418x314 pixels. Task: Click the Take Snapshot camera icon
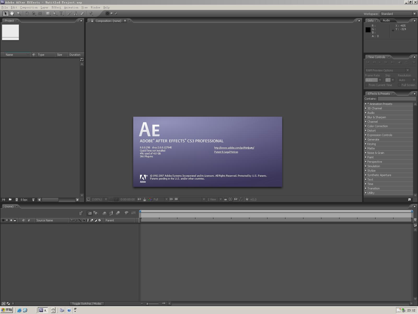point(140,199)
